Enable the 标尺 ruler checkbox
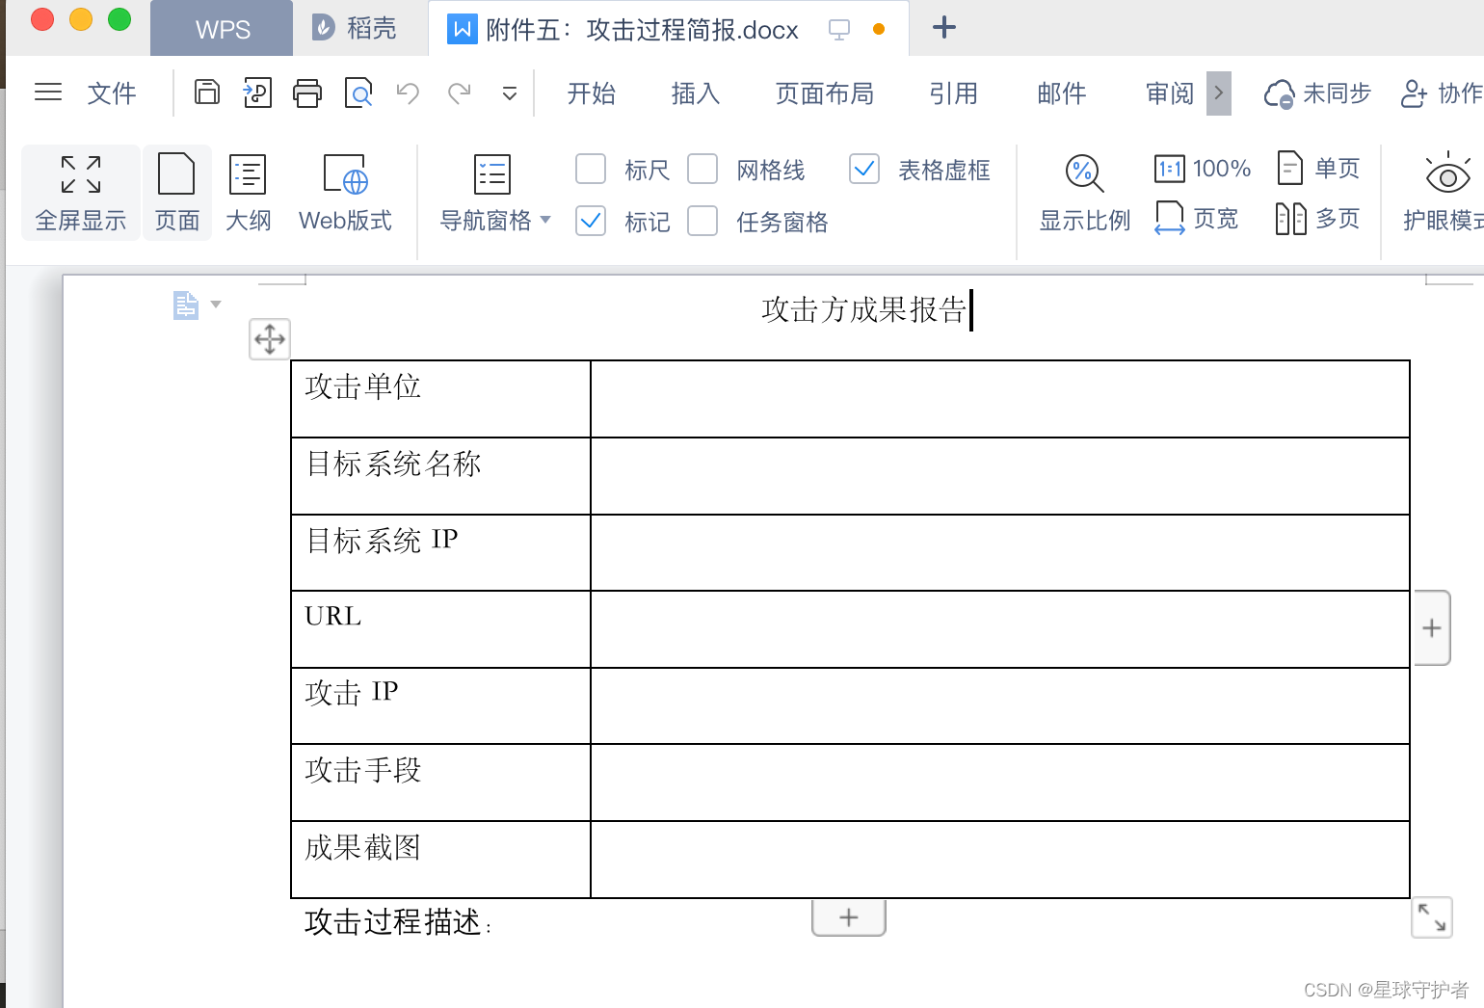This screenshot has height=1008, width=1484. point(591,169)
